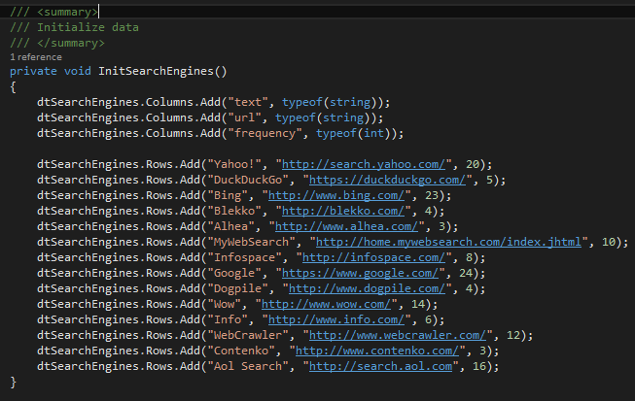
Task: Click the "Infospace" string literal
Action: coord(245,257)
